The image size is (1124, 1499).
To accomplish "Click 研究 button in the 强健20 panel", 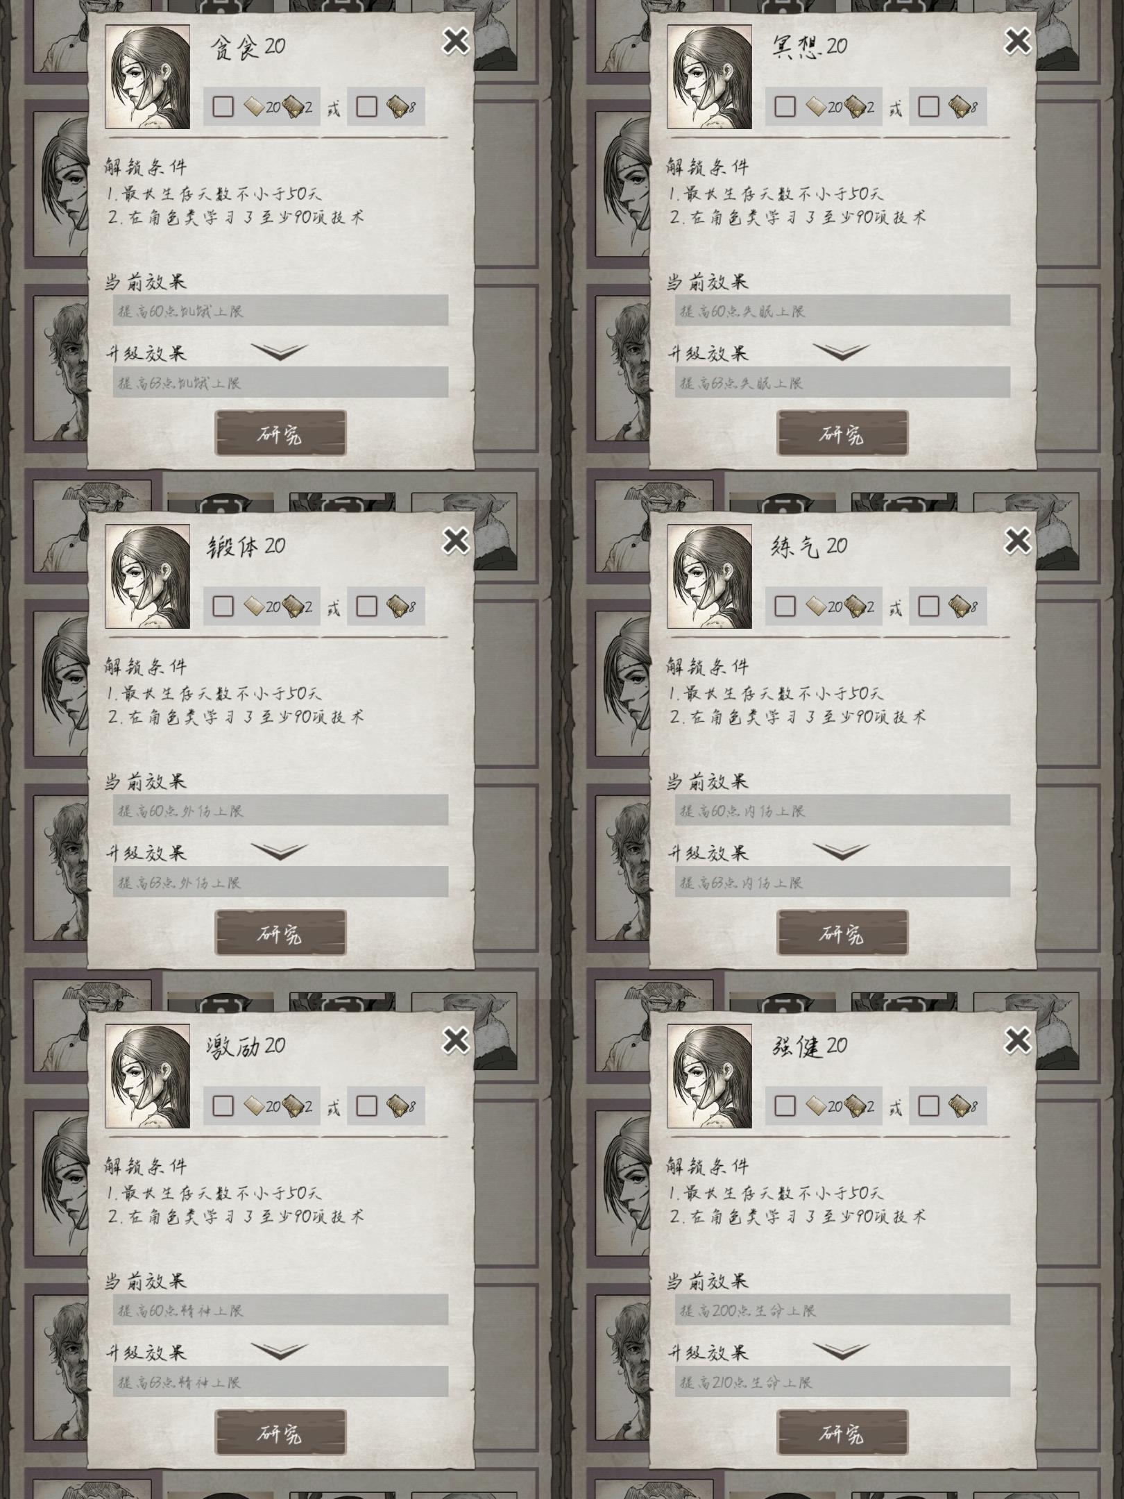I will tap(842, 1432).
